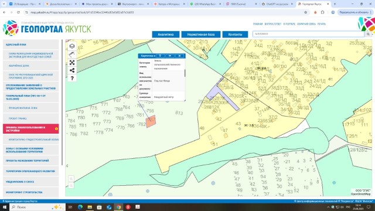
Task: Reload the page in the browser
Action: pos(18,12)
